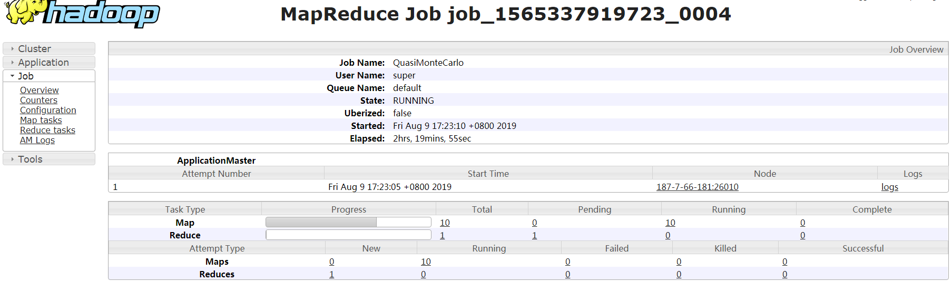Open pending Reduce tasks count
Image resolution: width=952 pixels, height=281 pixels.
pyautogui.click(x=534, y=235)
